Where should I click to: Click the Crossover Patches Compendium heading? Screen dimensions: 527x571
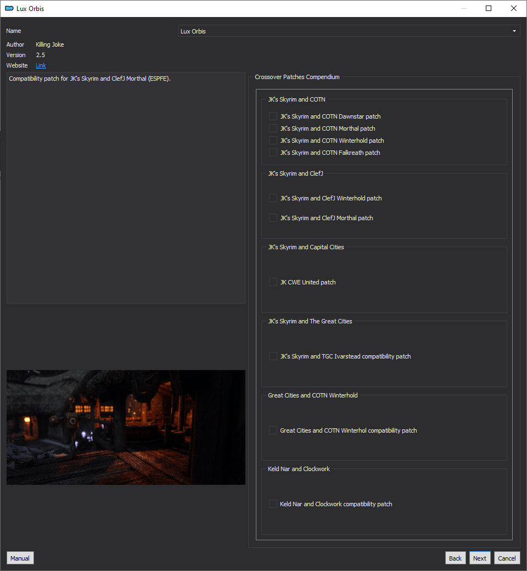pos(297,77)
